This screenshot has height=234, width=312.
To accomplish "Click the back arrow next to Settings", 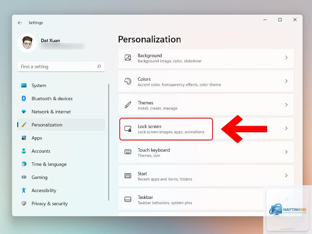I will (x=20, y=23).
